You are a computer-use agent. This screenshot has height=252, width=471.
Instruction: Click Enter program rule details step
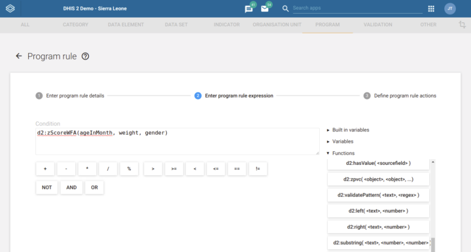[75, 96]
